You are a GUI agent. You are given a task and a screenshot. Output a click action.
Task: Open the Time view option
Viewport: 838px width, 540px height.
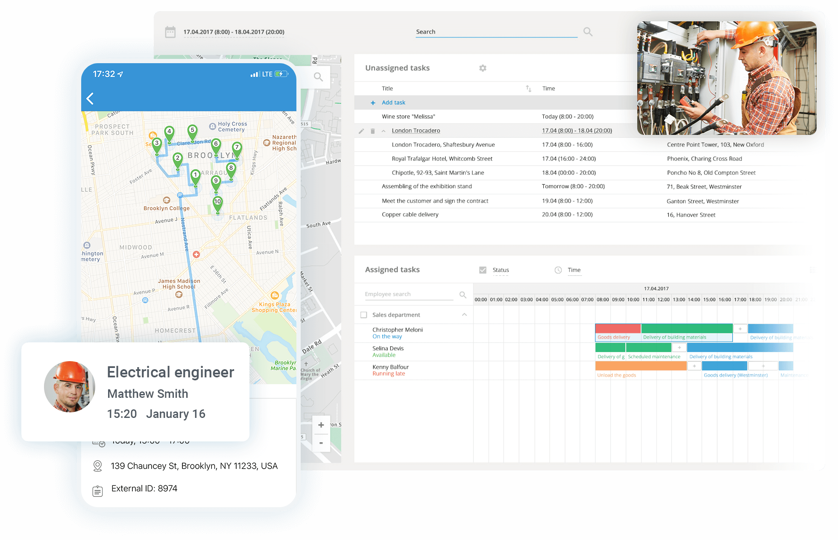(x=574, y=270)
